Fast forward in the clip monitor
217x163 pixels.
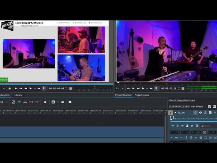(39, 88)
